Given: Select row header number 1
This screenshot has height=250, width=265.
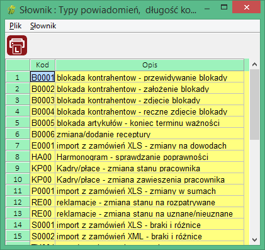Looking at the screenshot, I should pos(18,77).
